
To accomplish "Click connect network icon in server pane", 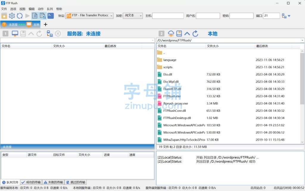I will pos(50,33).
